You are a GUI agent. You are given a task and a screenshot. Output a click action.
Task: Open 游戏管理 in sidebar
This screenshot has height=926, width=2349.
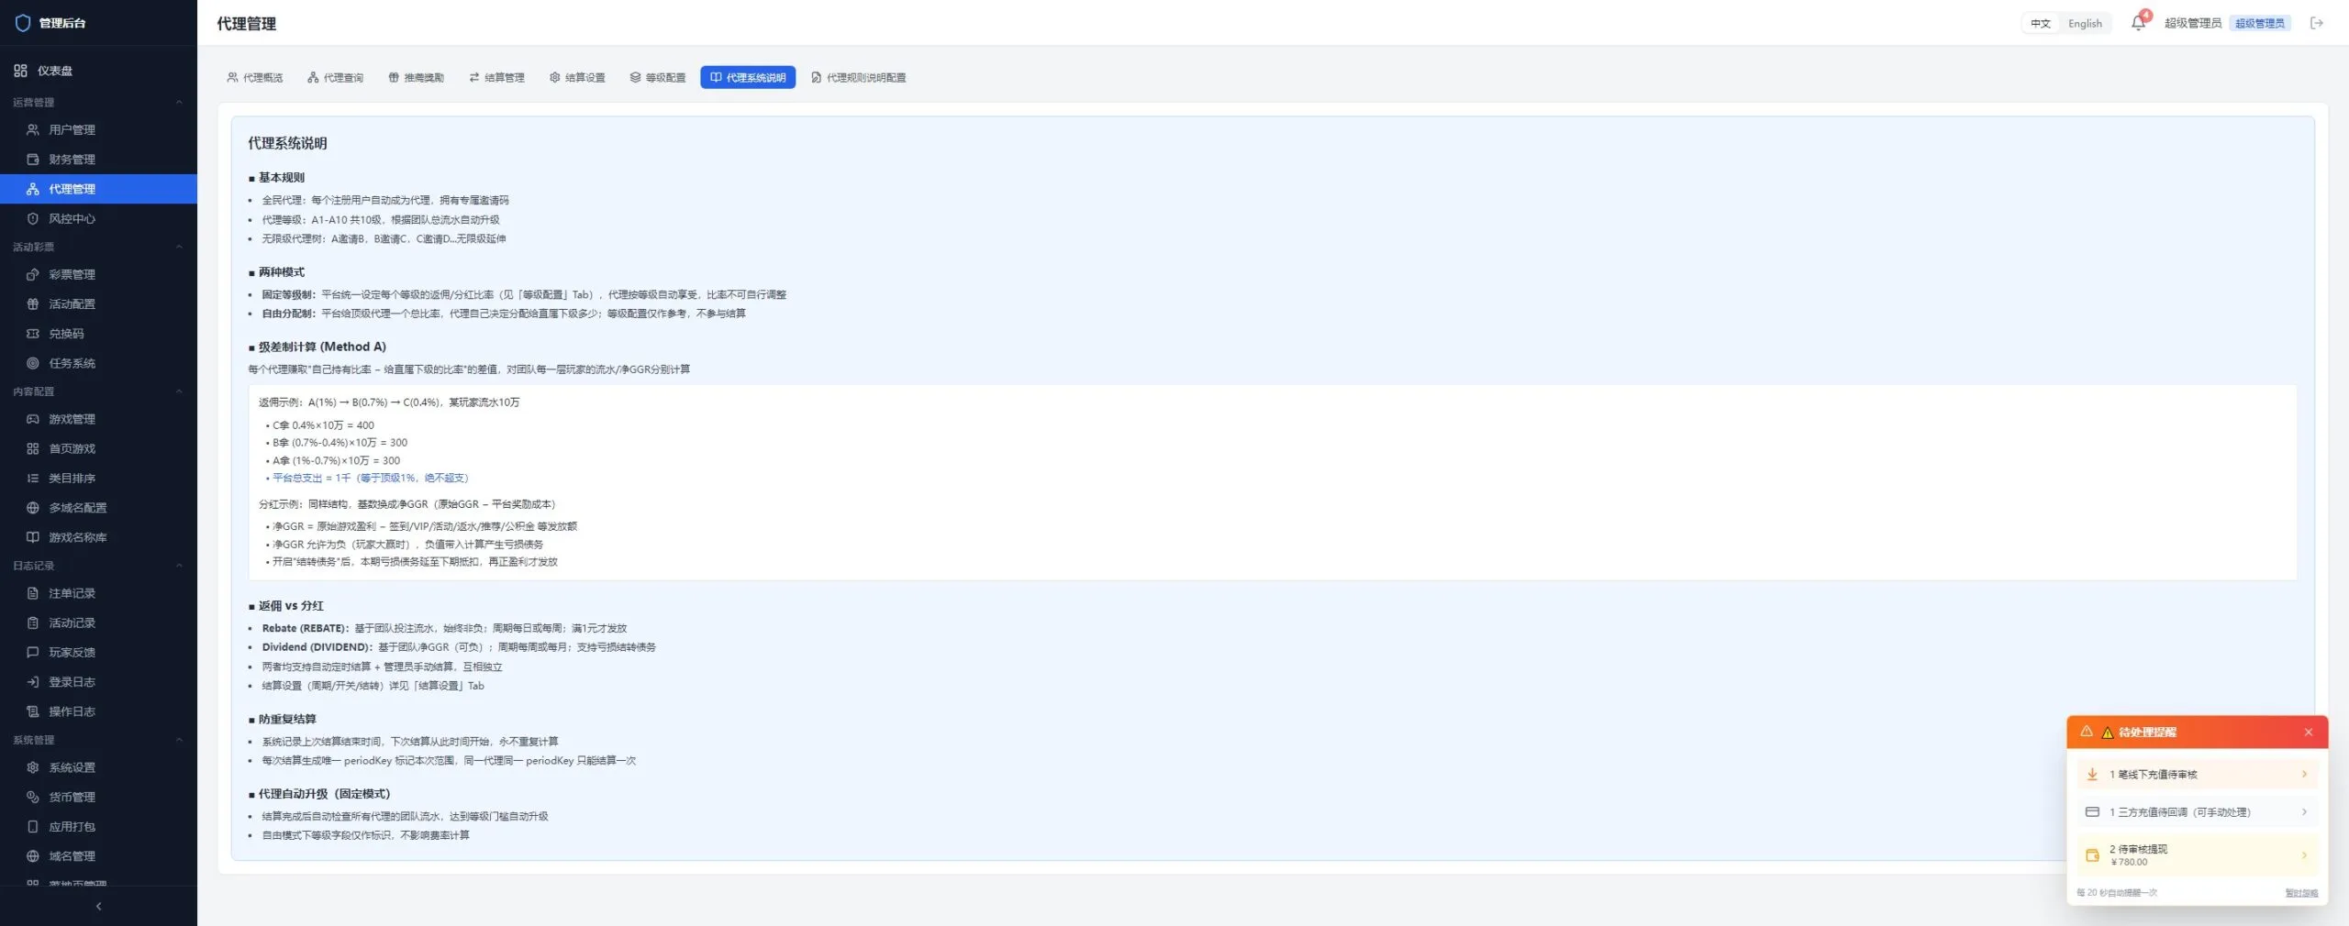[98, 419]
